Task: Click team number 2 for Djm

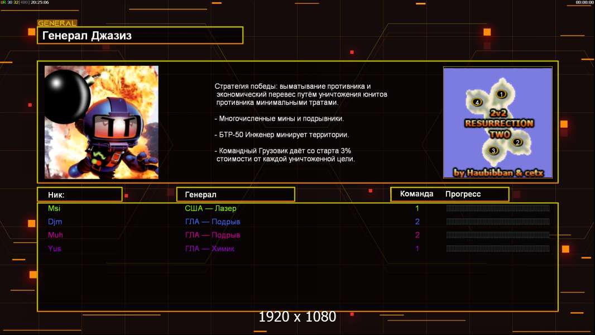Action: 417,222
